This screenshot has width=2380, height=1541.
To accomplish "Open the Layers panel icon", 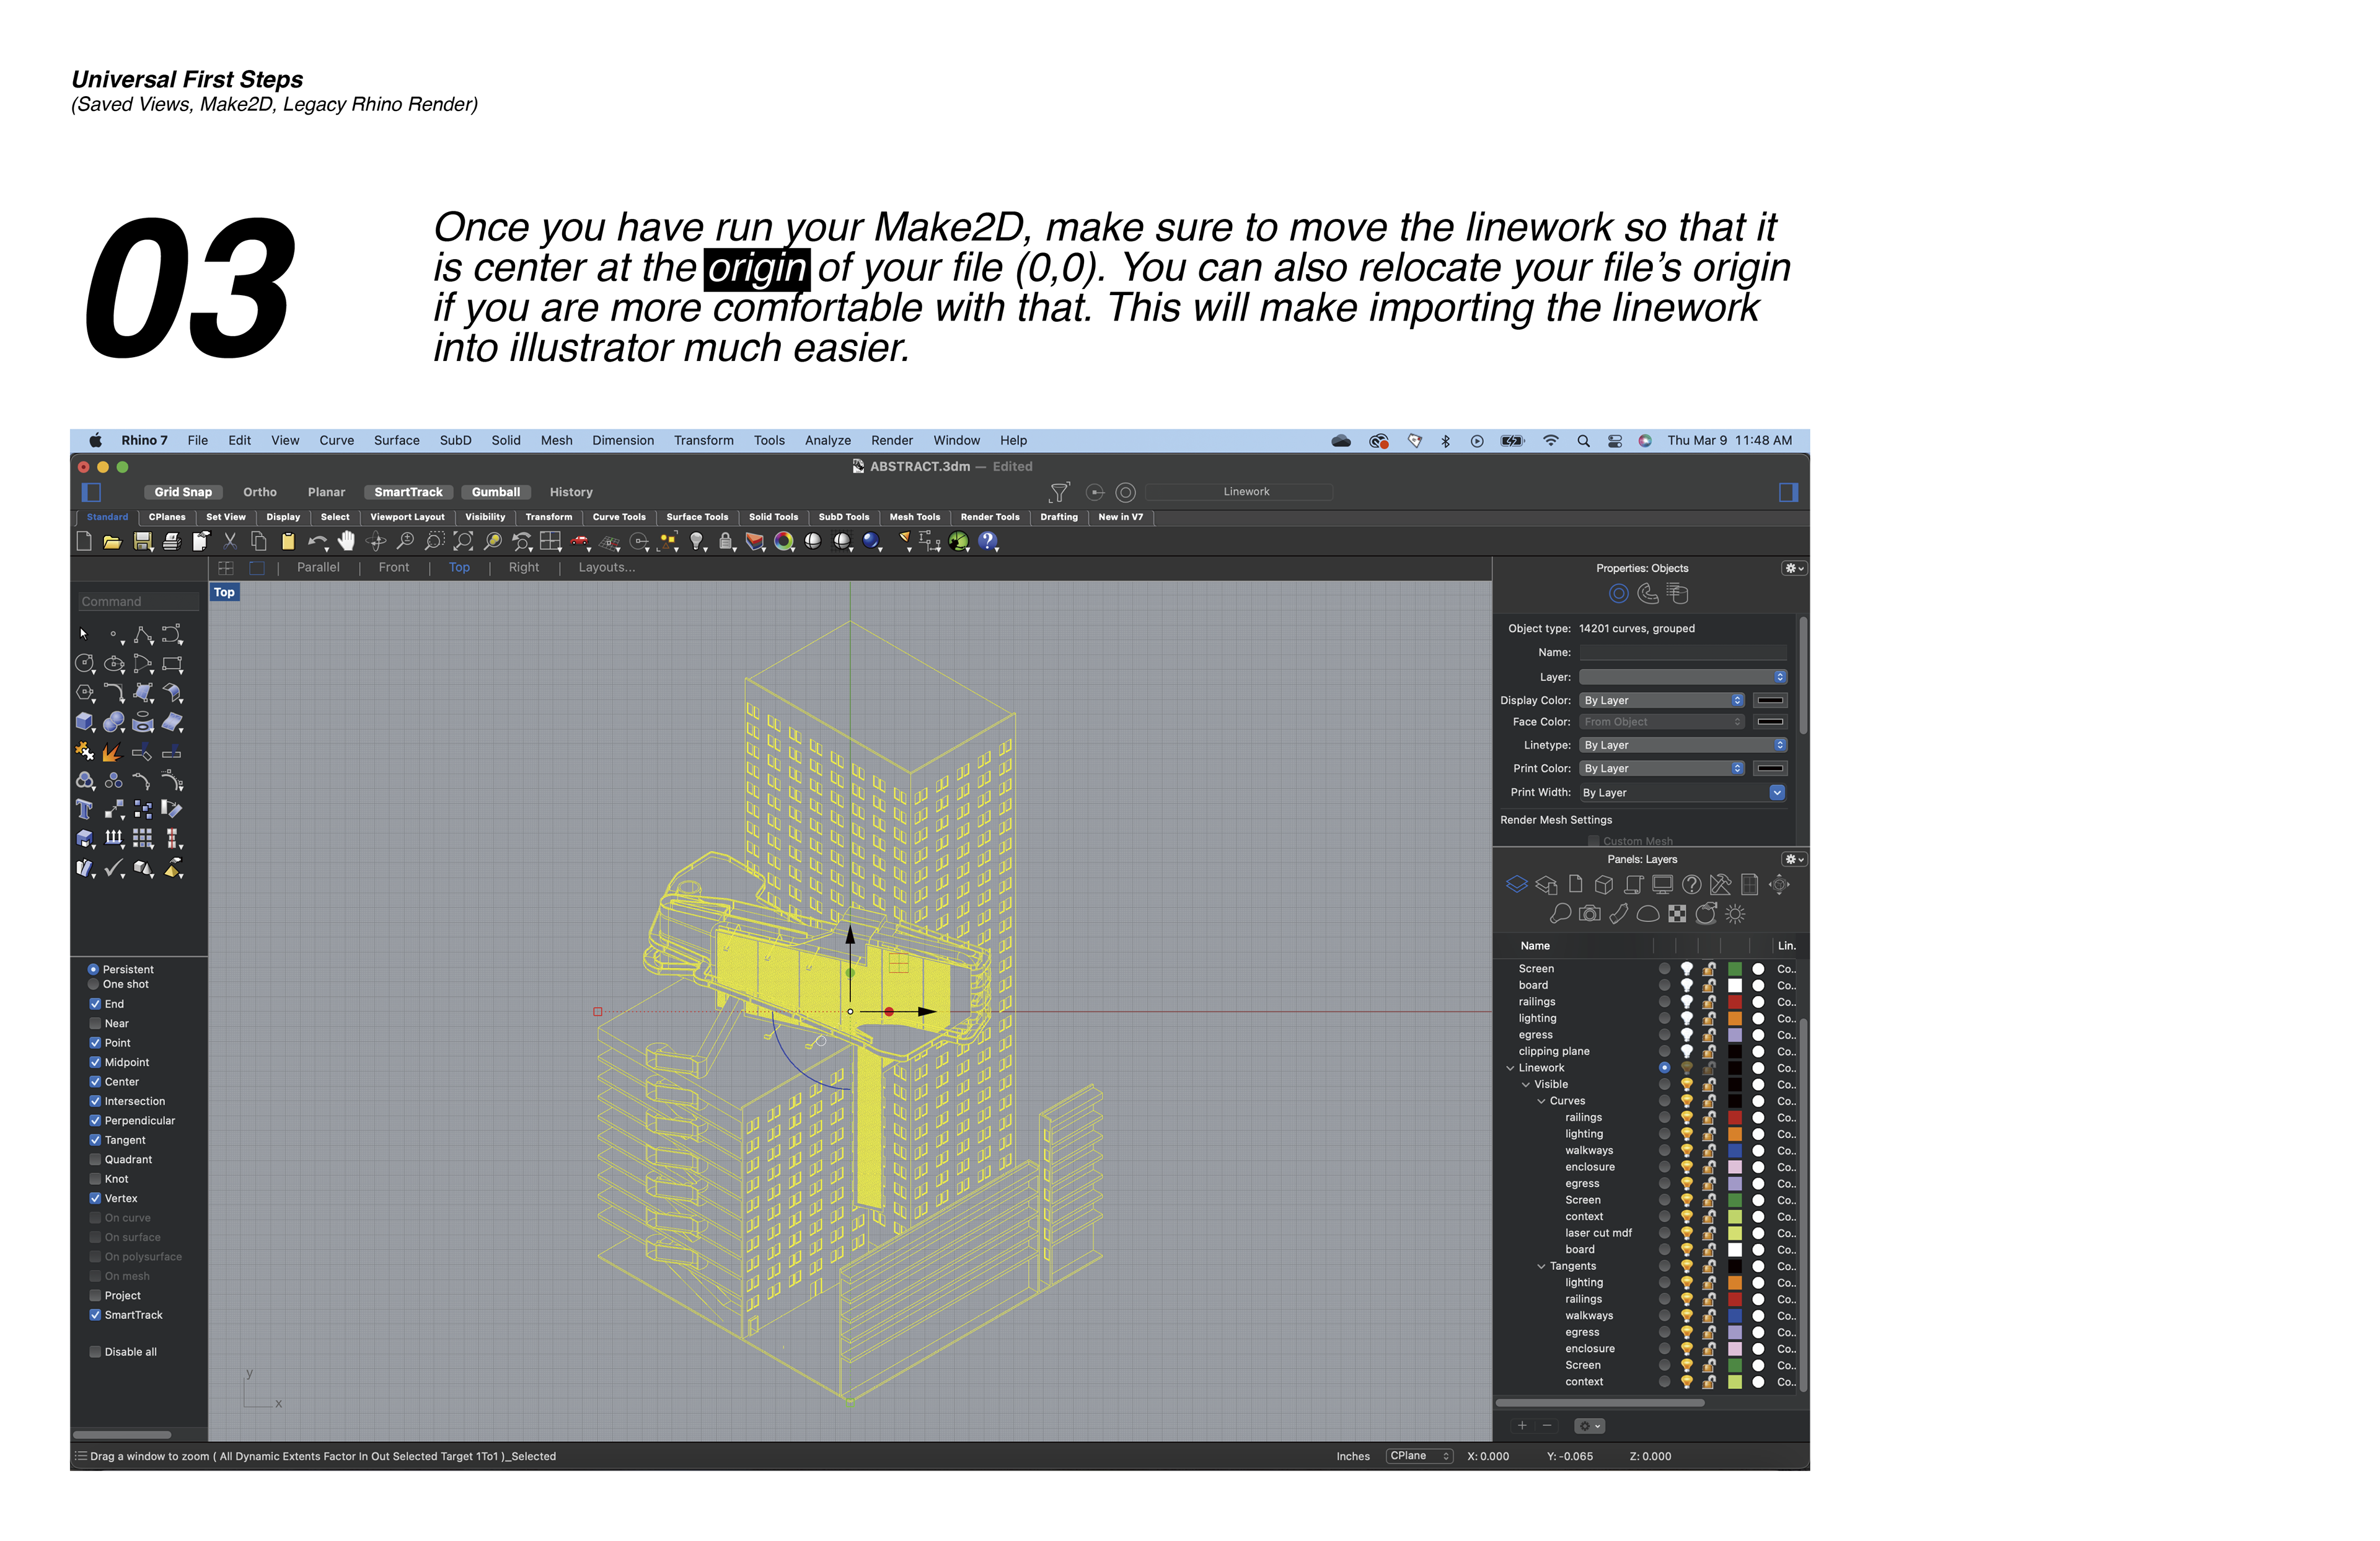I will coord(1516,884).
